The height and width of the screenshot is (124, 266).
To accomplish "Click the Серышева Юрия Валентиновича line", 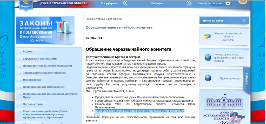I will 145,106.
